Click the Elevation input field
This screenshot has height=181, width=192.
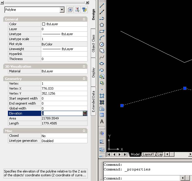62,113
